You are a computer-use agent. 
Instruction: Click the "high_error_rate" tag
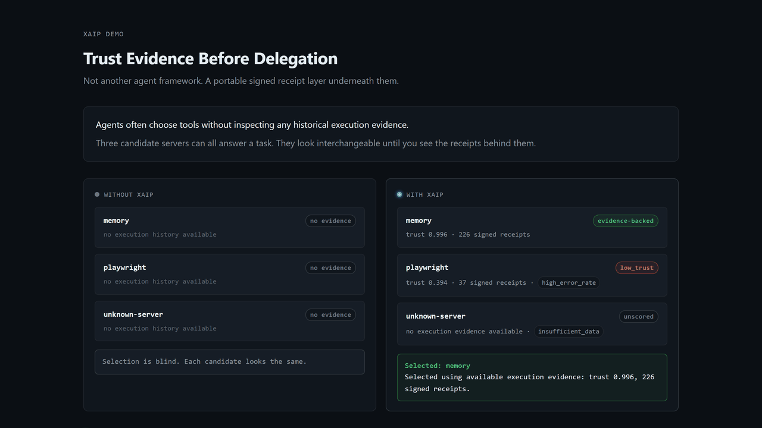coord(569,283)
